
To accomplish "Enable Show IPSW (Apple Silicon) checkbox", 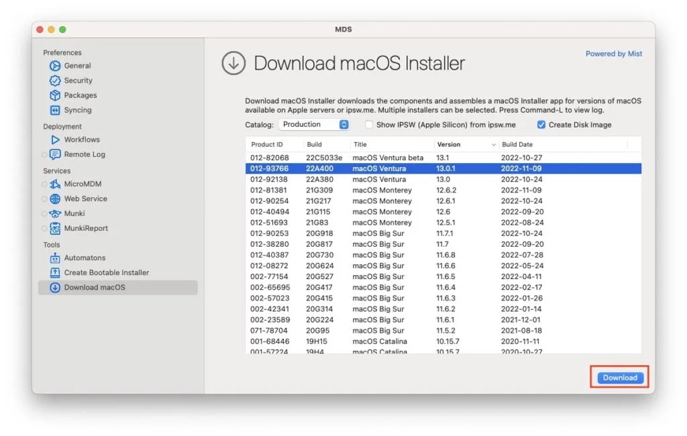I will (x=369, y=125).
